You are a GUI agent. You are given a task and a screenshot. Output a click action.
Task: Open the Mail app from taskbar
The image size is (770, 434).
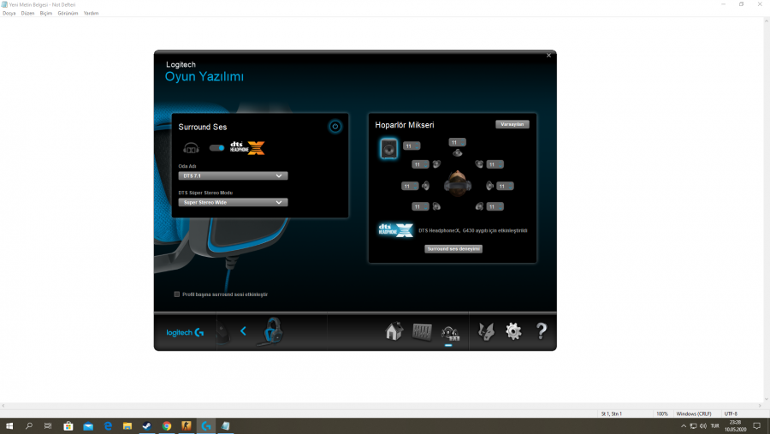(x=88, y=426)
